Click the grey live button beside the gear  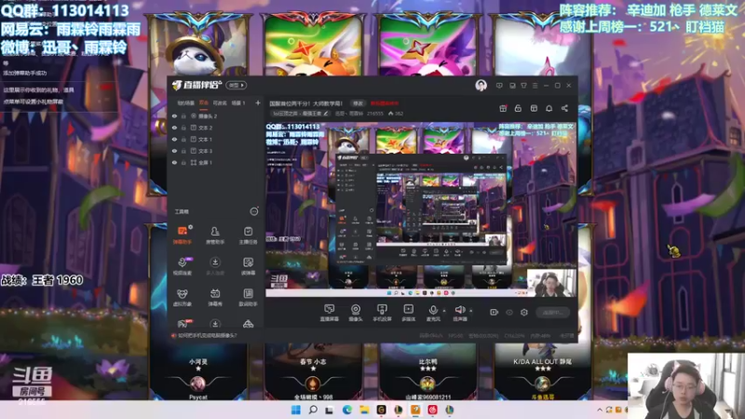pos(552,312)
